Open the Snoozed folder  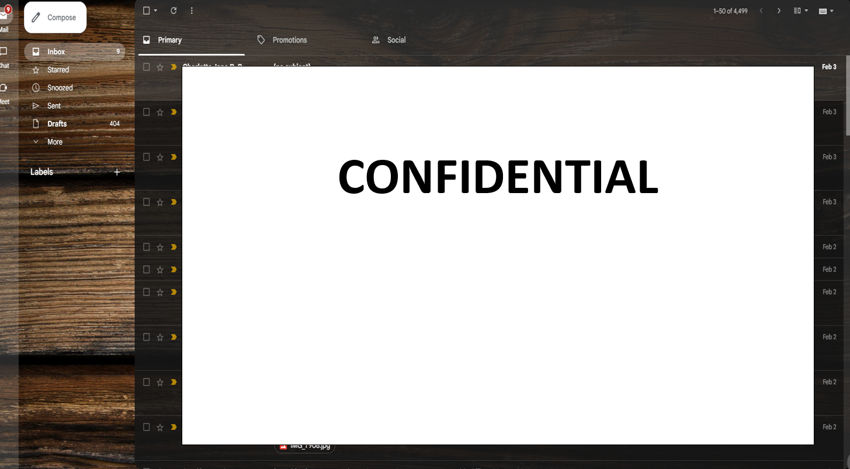(x=74, y=88)
